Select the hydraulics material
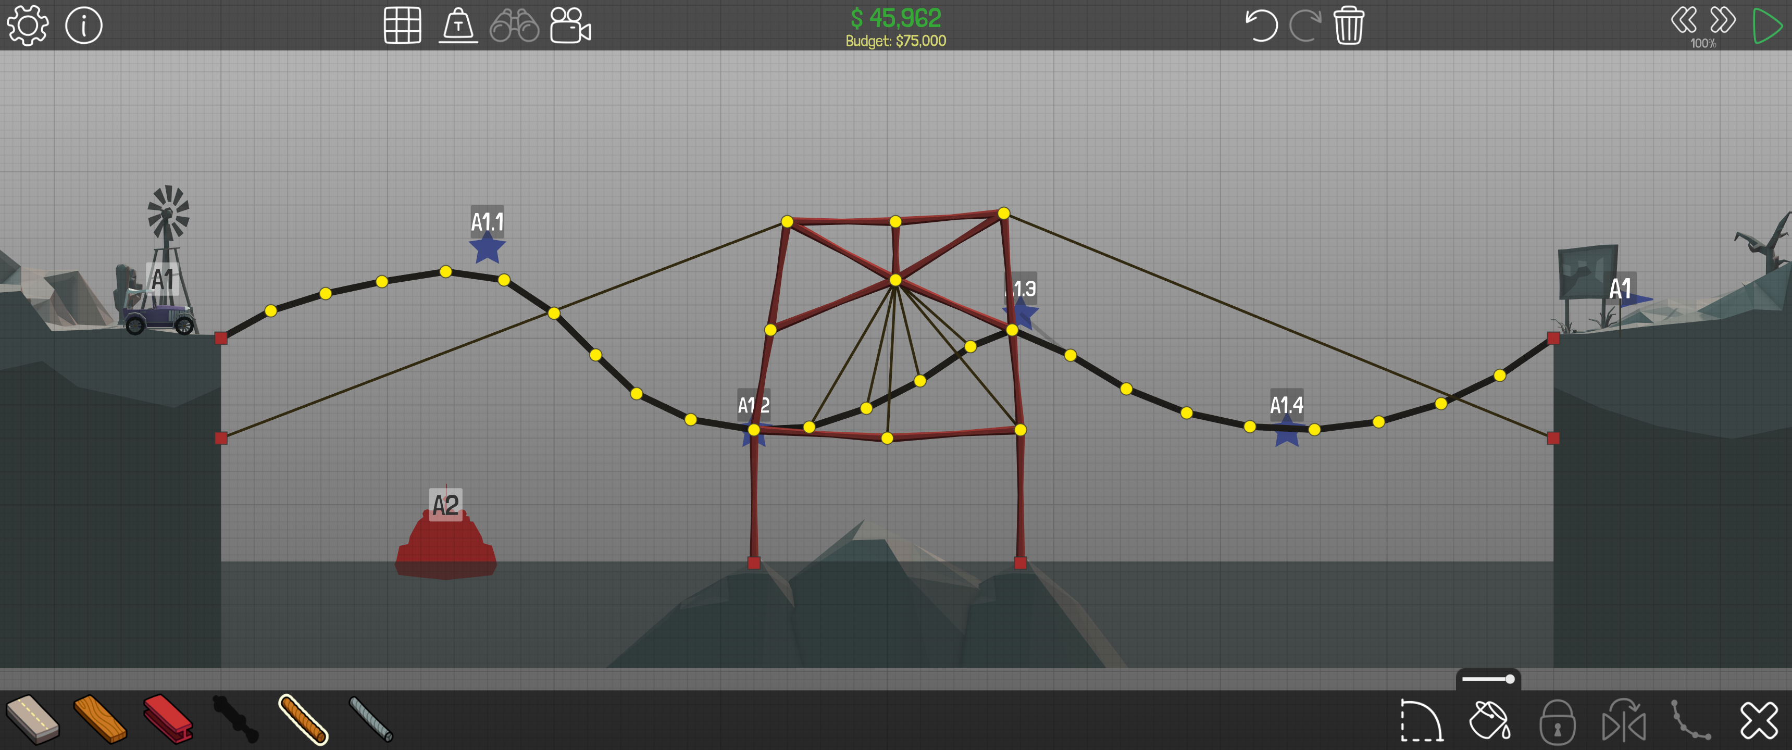Screen dimensions: 1792x750 235,719
